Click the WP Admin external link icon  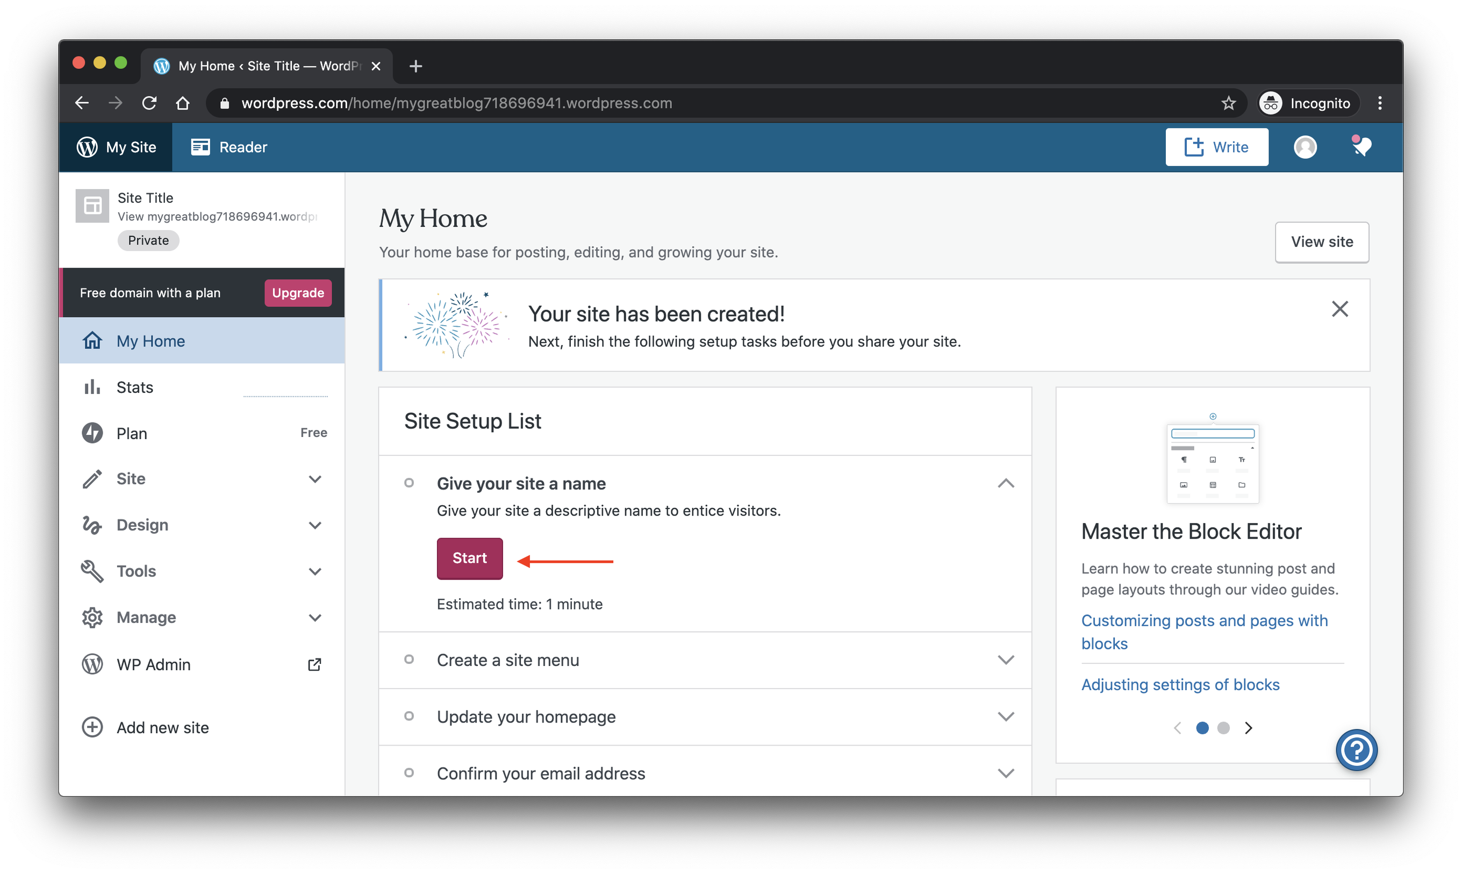point(314,664)
